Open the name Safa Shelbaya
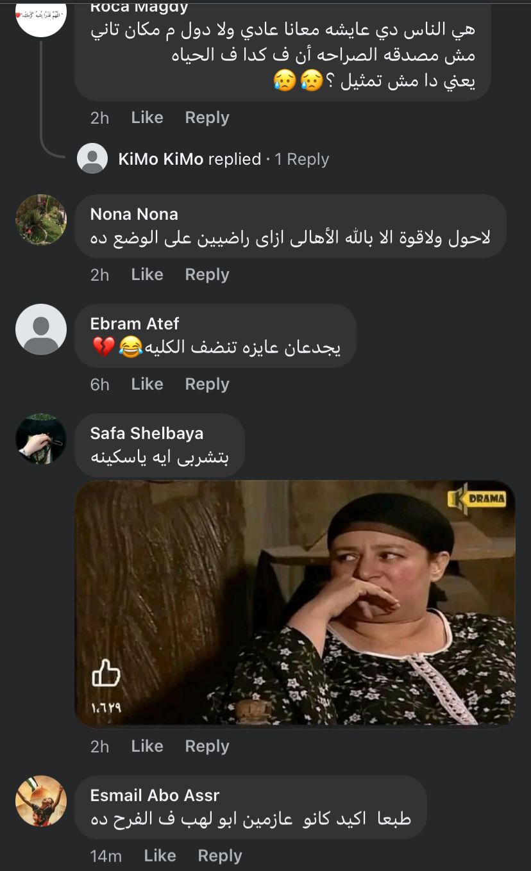531x871 pixels. click(147, 433)
